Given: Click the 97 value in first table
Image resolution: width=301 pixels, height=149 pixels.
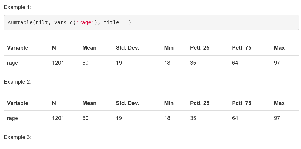Looking at the screenshot, I should tap(277, 63).
